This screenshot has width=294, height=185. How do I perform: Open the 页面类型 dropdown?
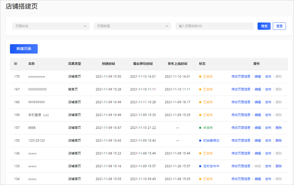[132, 26]
